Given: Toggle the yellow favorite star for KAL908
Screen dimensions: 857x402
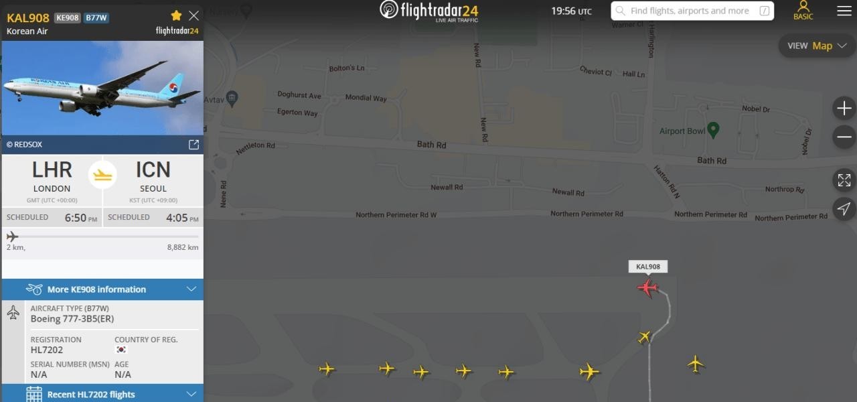Looking at the screenshot, I should (176, 15).
